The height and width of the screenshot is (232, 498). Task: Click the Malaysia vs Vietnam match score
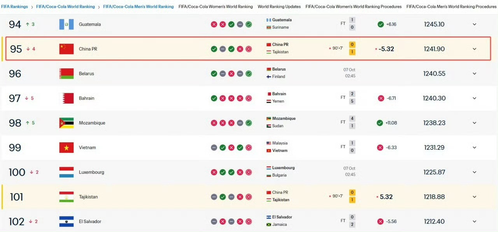coord(352,147)
